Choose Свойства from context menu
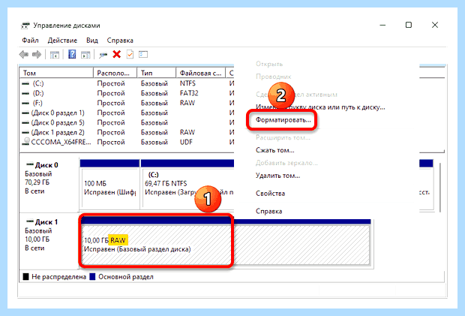This screenshot has width=465, height=316. (x=271, y=194)
